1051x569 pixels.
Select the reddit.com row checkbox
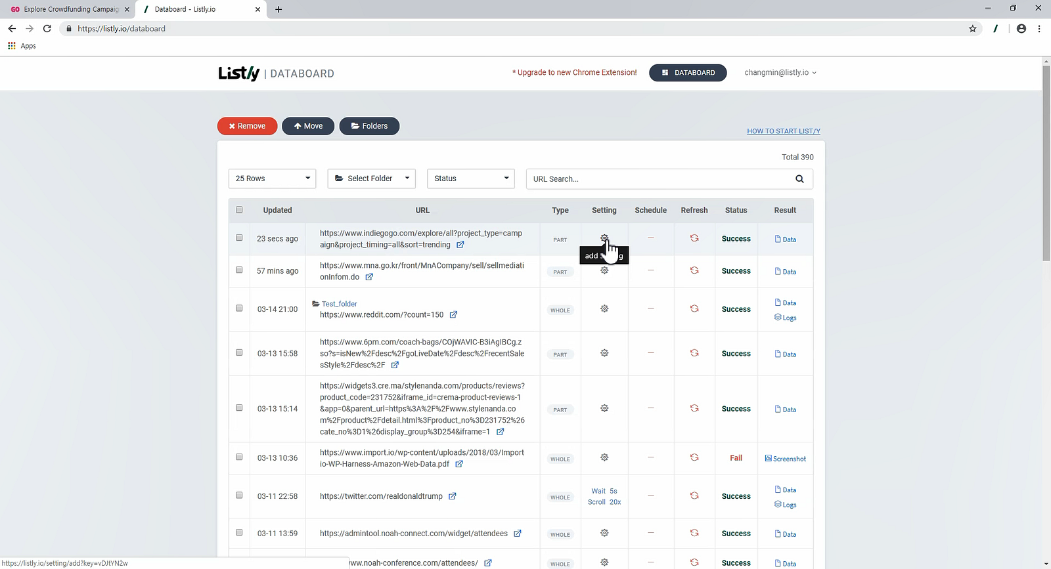pos(239,308)
